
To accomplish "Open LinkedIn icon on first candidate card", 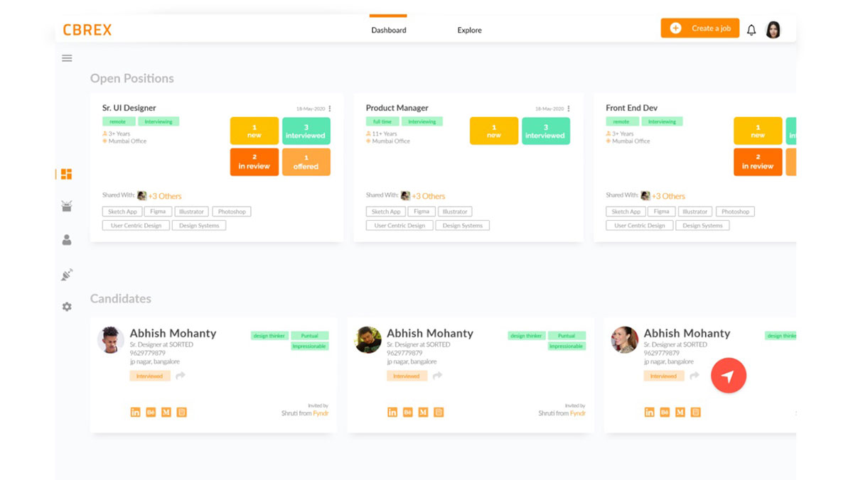I will click(x=135, y=412).
